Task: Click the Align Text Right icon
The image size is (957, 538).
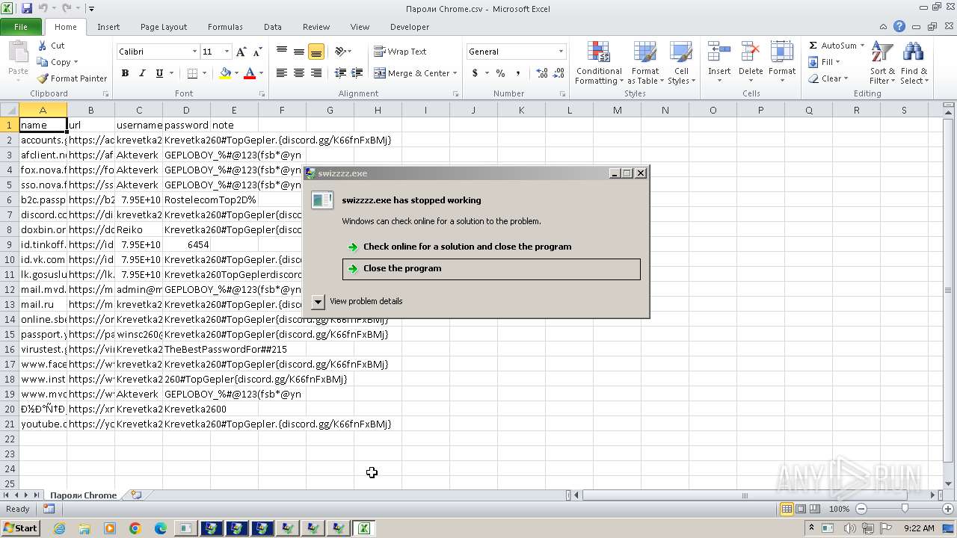Action: (316, 73)
